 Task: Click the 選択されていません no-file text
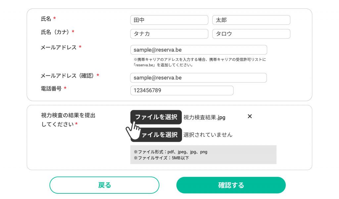point(208,135)
